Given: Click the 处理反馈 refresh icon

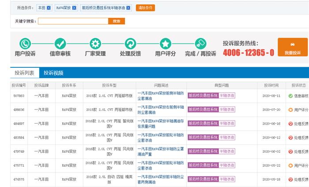Looking at the screenshot, I should tap(130, 44).
